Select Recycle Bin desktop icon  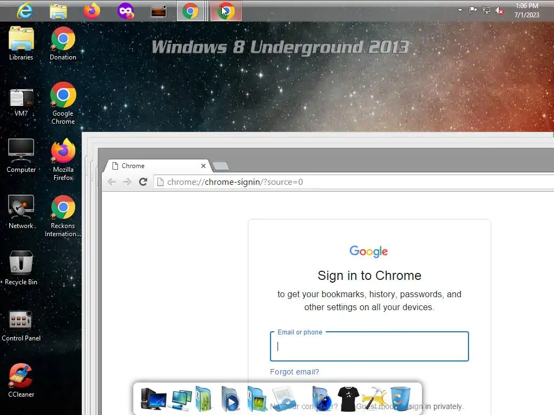click(x=21, y=268)
